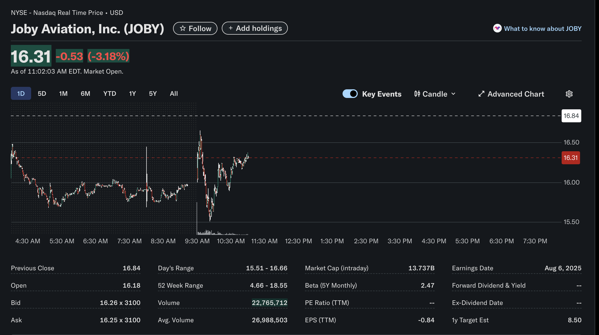599x335 pixels.
Task: Click the 52 Week Range value 4.66 - 18.55
Action: [269, 285]
